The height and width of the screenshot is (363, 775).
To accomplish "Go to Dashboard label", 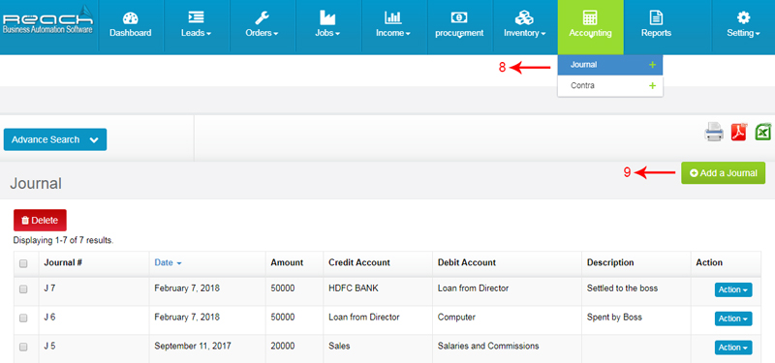I will tap(131, 33).
